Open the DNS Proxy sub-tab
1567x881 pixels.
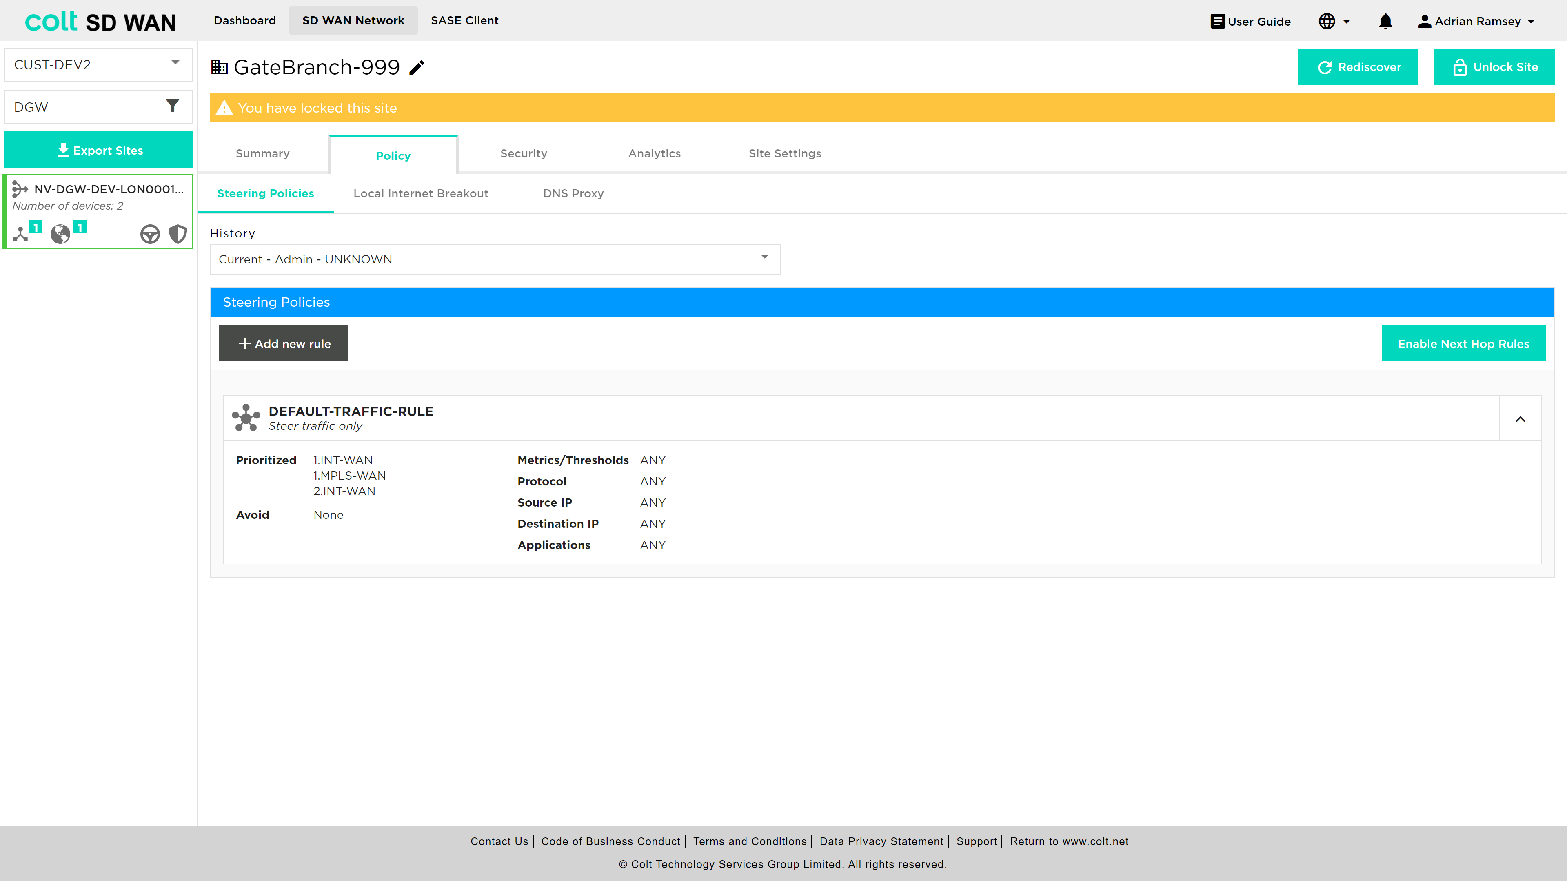click(x=574, y=193)
